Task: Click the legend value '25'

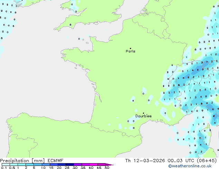Action: (67, 168)
